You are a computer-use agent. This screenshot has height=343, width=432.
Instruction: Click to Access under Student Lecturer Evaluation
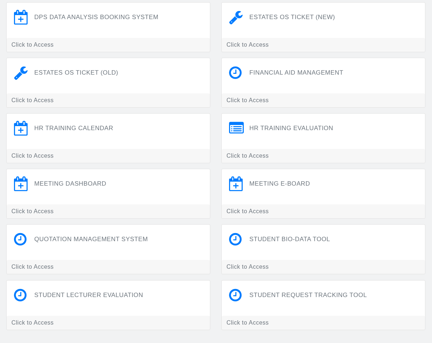click(32, 323)
